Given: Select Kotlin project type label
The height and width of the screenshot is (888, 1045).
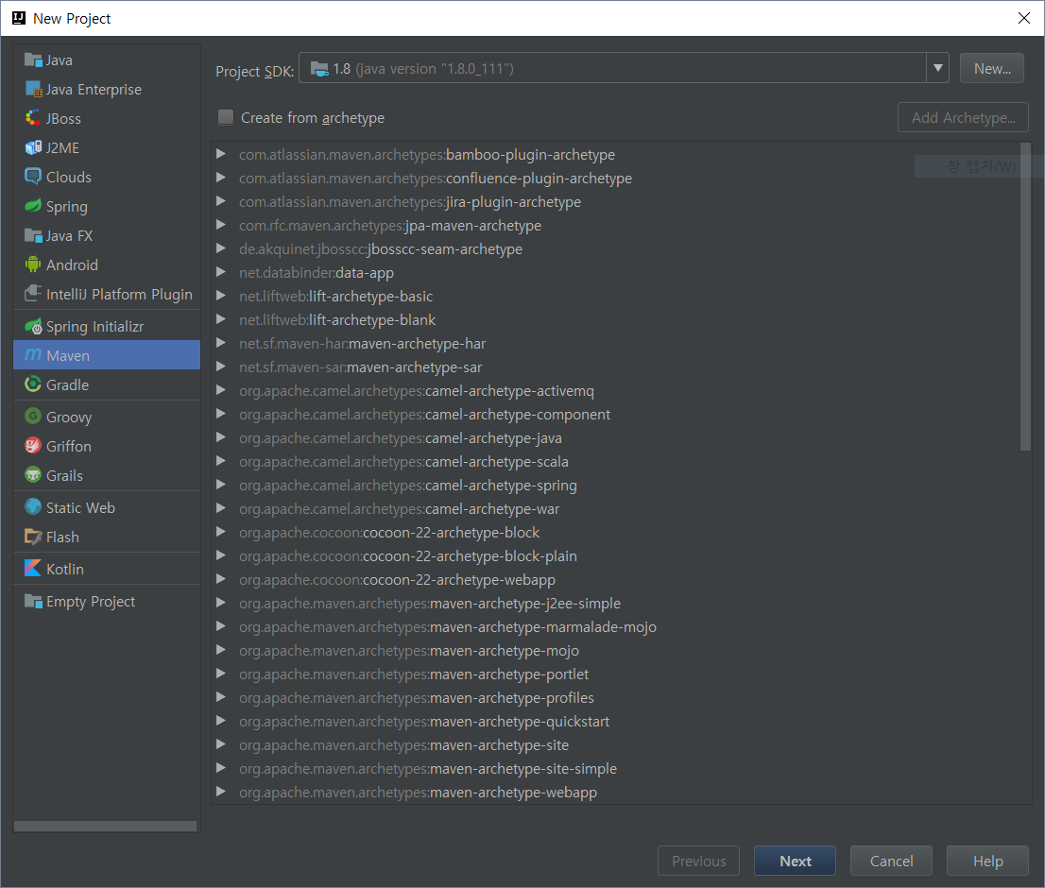Looking at the screenshot, I should [x=64, y=569].
